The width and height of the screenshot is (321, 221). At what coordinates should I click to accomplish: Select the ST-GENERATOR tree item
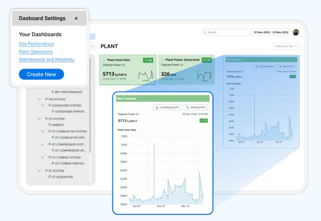[x=62, y=177]
